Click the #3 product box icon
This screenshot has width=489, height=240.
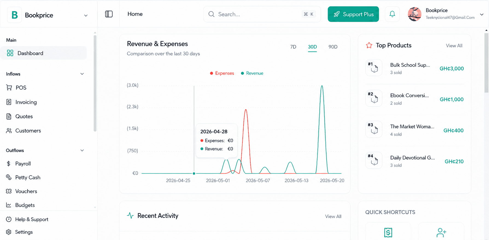point(374,129)
